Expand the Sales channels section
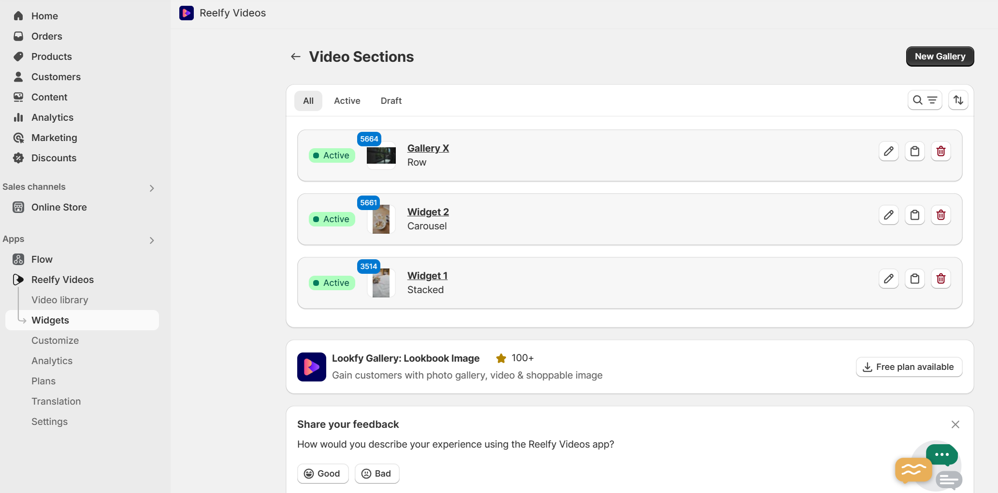This screenshot has height=493, width=998. point(152,188)
